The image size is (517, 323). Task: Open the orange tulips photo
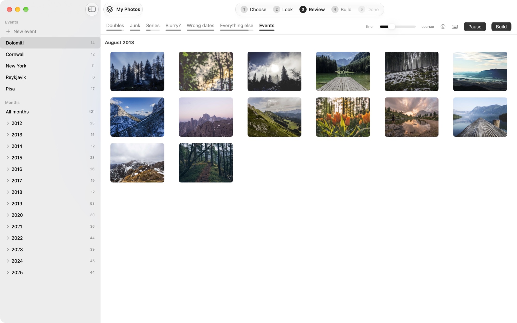click(x=343, y=117)
